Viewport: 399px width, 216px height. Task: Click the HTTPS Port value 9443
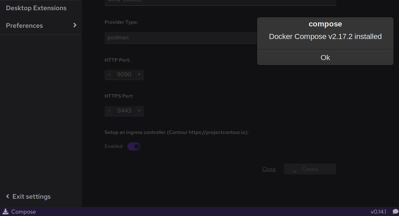pyautogui.click(x=124, y=111)
